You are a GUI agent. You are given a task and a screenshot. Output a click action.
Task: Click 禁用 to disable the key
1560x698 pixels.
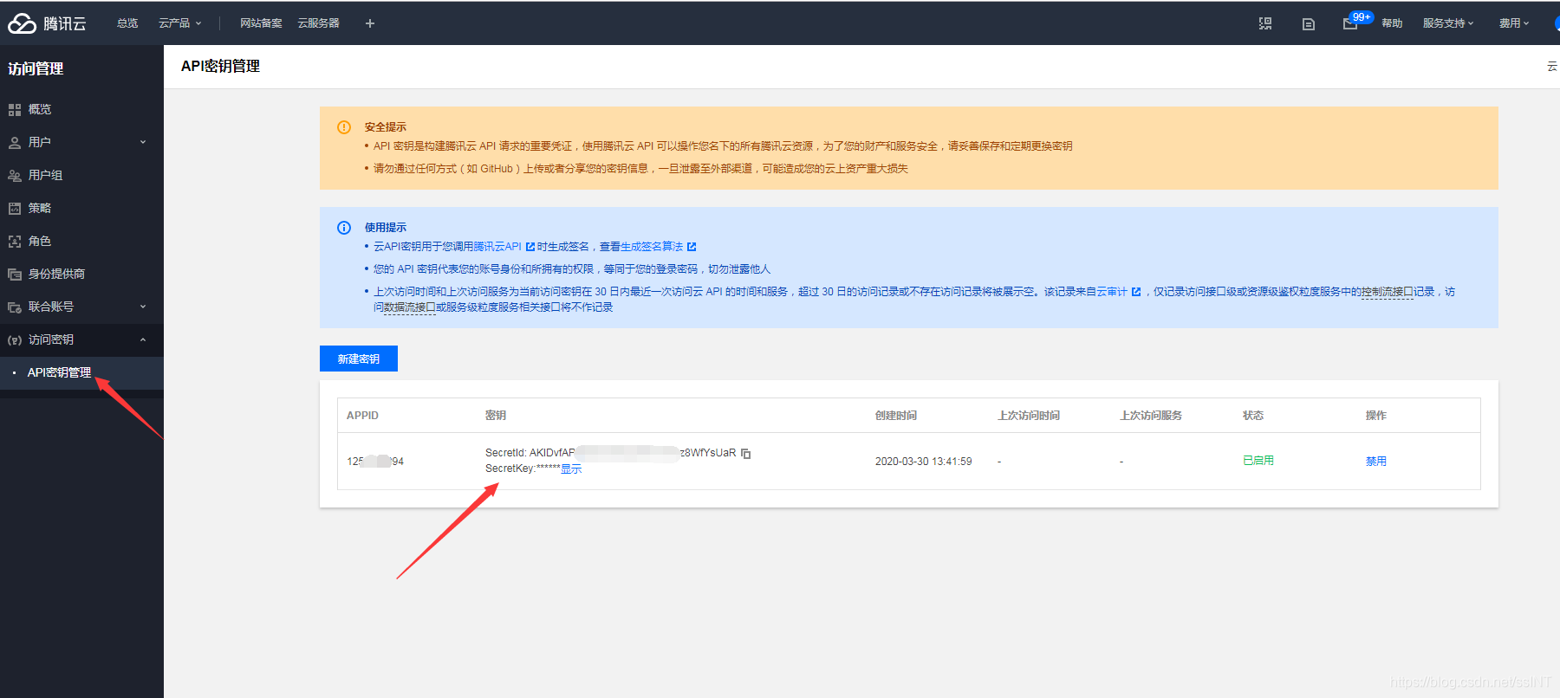1376,462
